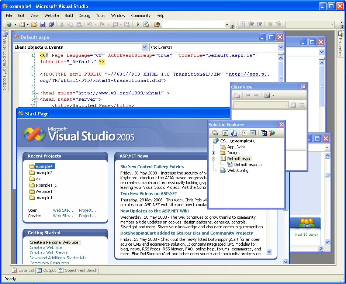Click the ASP.NET Configuration hammer-globe icon

[x=272, y=133]
